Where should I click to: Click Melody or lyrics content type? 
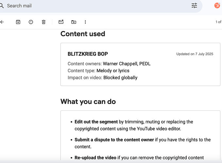click(113, 71)
